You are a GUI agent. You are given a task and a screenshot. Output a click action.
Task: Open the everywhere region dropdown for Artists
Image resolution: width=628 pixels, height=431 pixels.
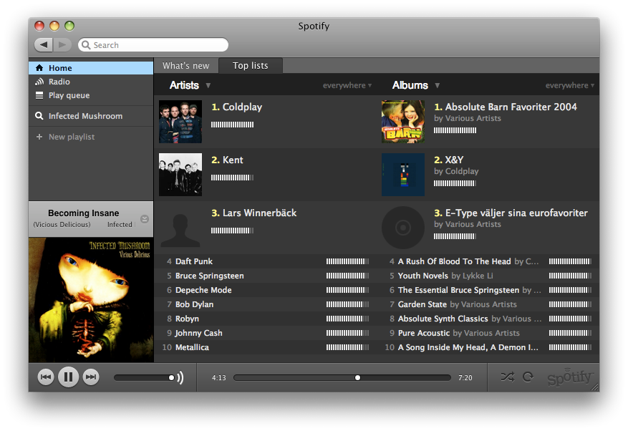(x=347, y=85)
